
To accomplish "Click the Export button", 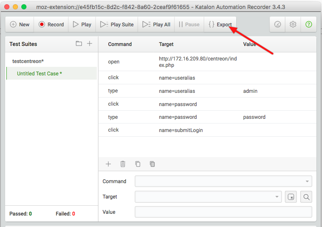I will (x=220, y=24).
